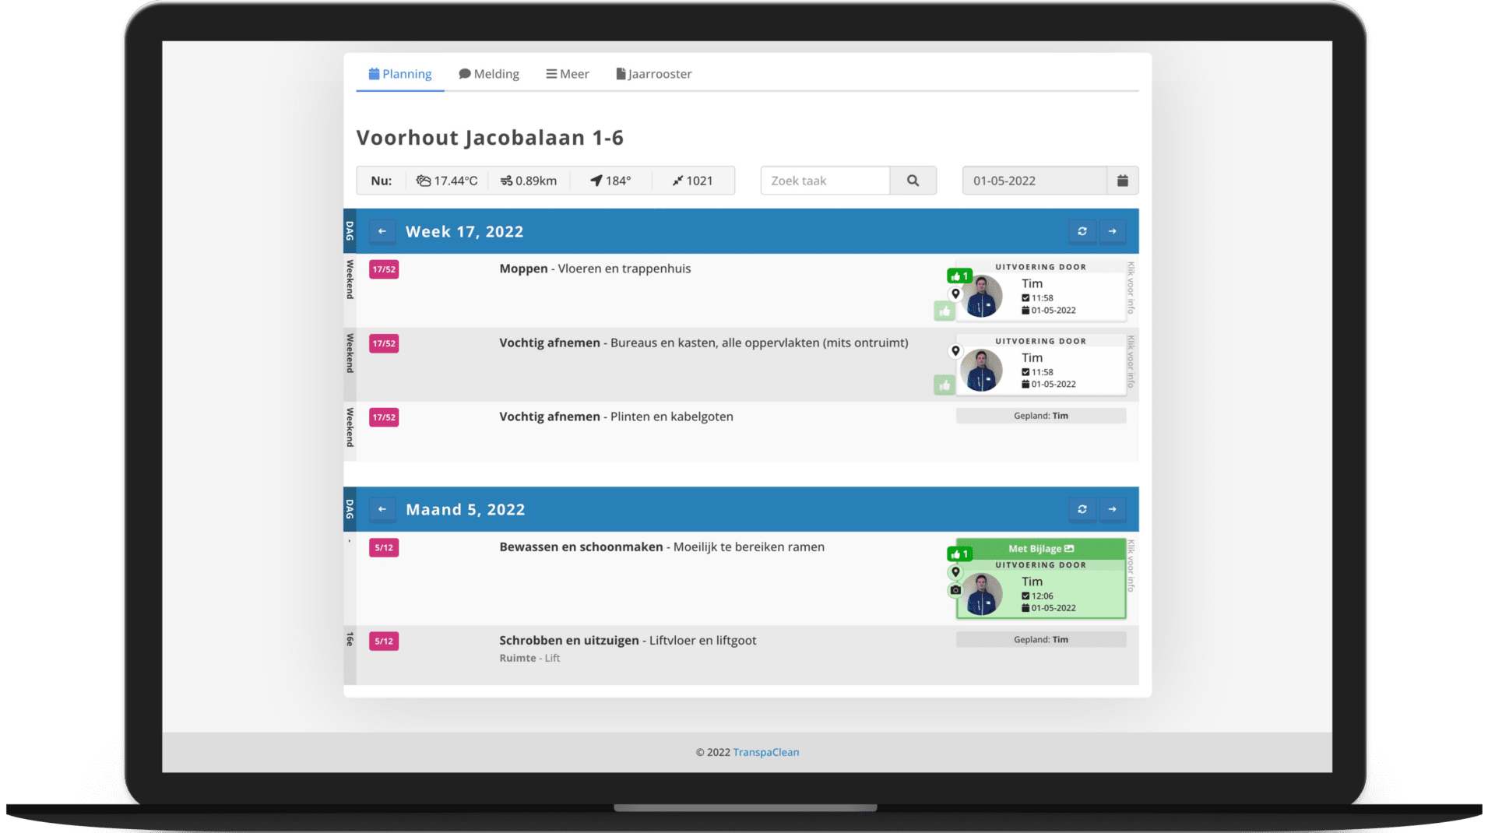Toggle the thumbs-up like on the Moppen task
The height and width of the screenshot is (833, 1495).
pos(944,311)
